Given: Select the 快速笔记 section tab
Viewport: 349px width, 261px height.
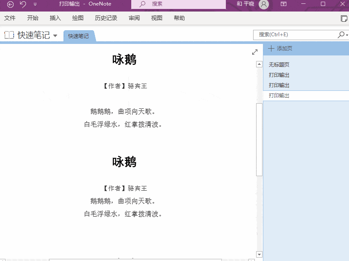Looking at the screenshot, I should coord(78,36).
